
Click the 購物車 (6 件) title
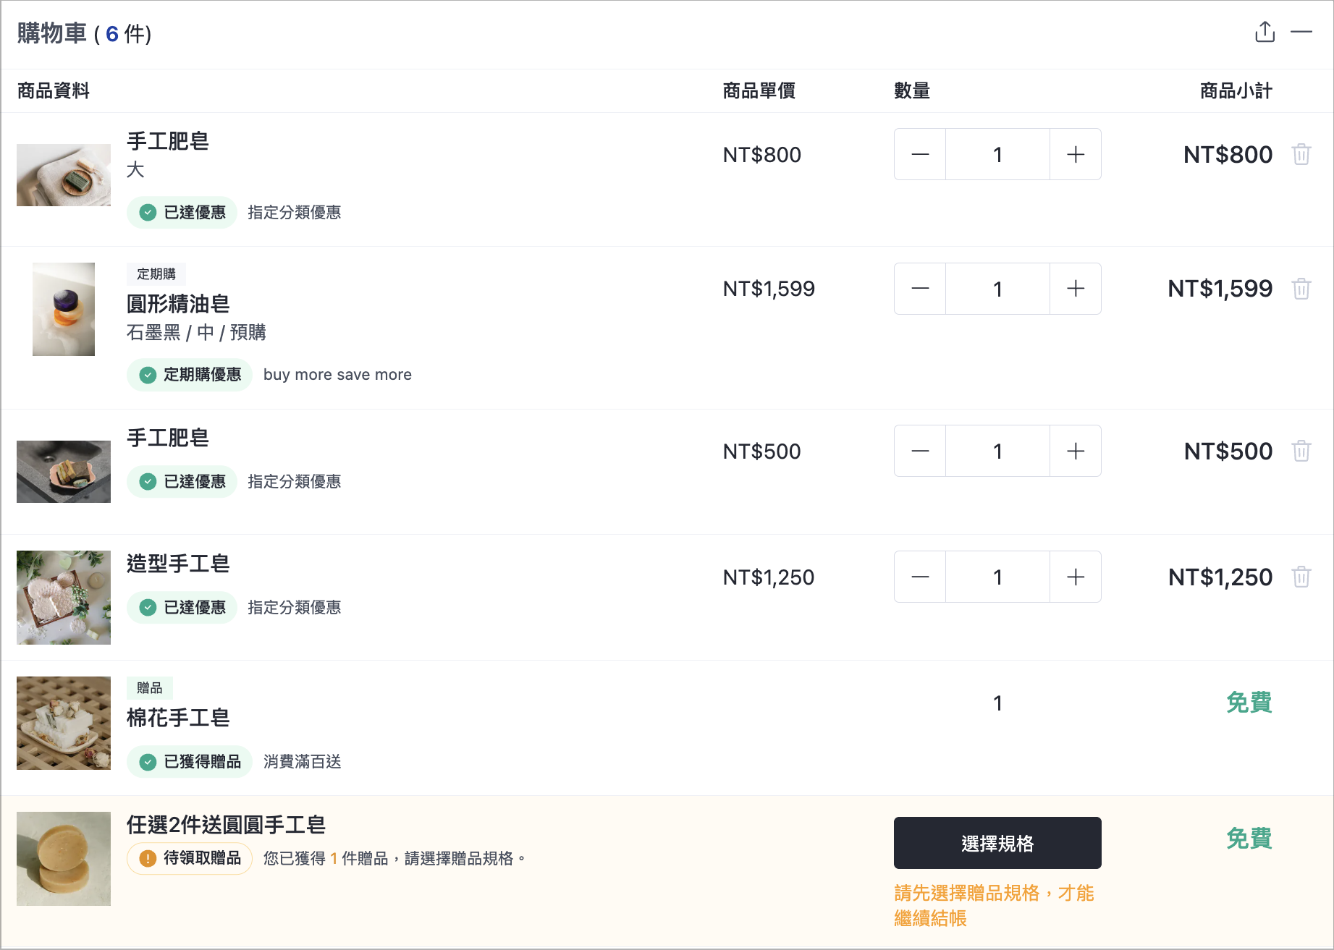[x=84, y=34]
